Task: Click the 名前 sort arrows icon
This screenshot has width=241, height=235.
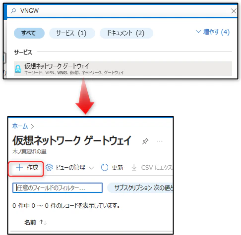Action: coord(43,222)
